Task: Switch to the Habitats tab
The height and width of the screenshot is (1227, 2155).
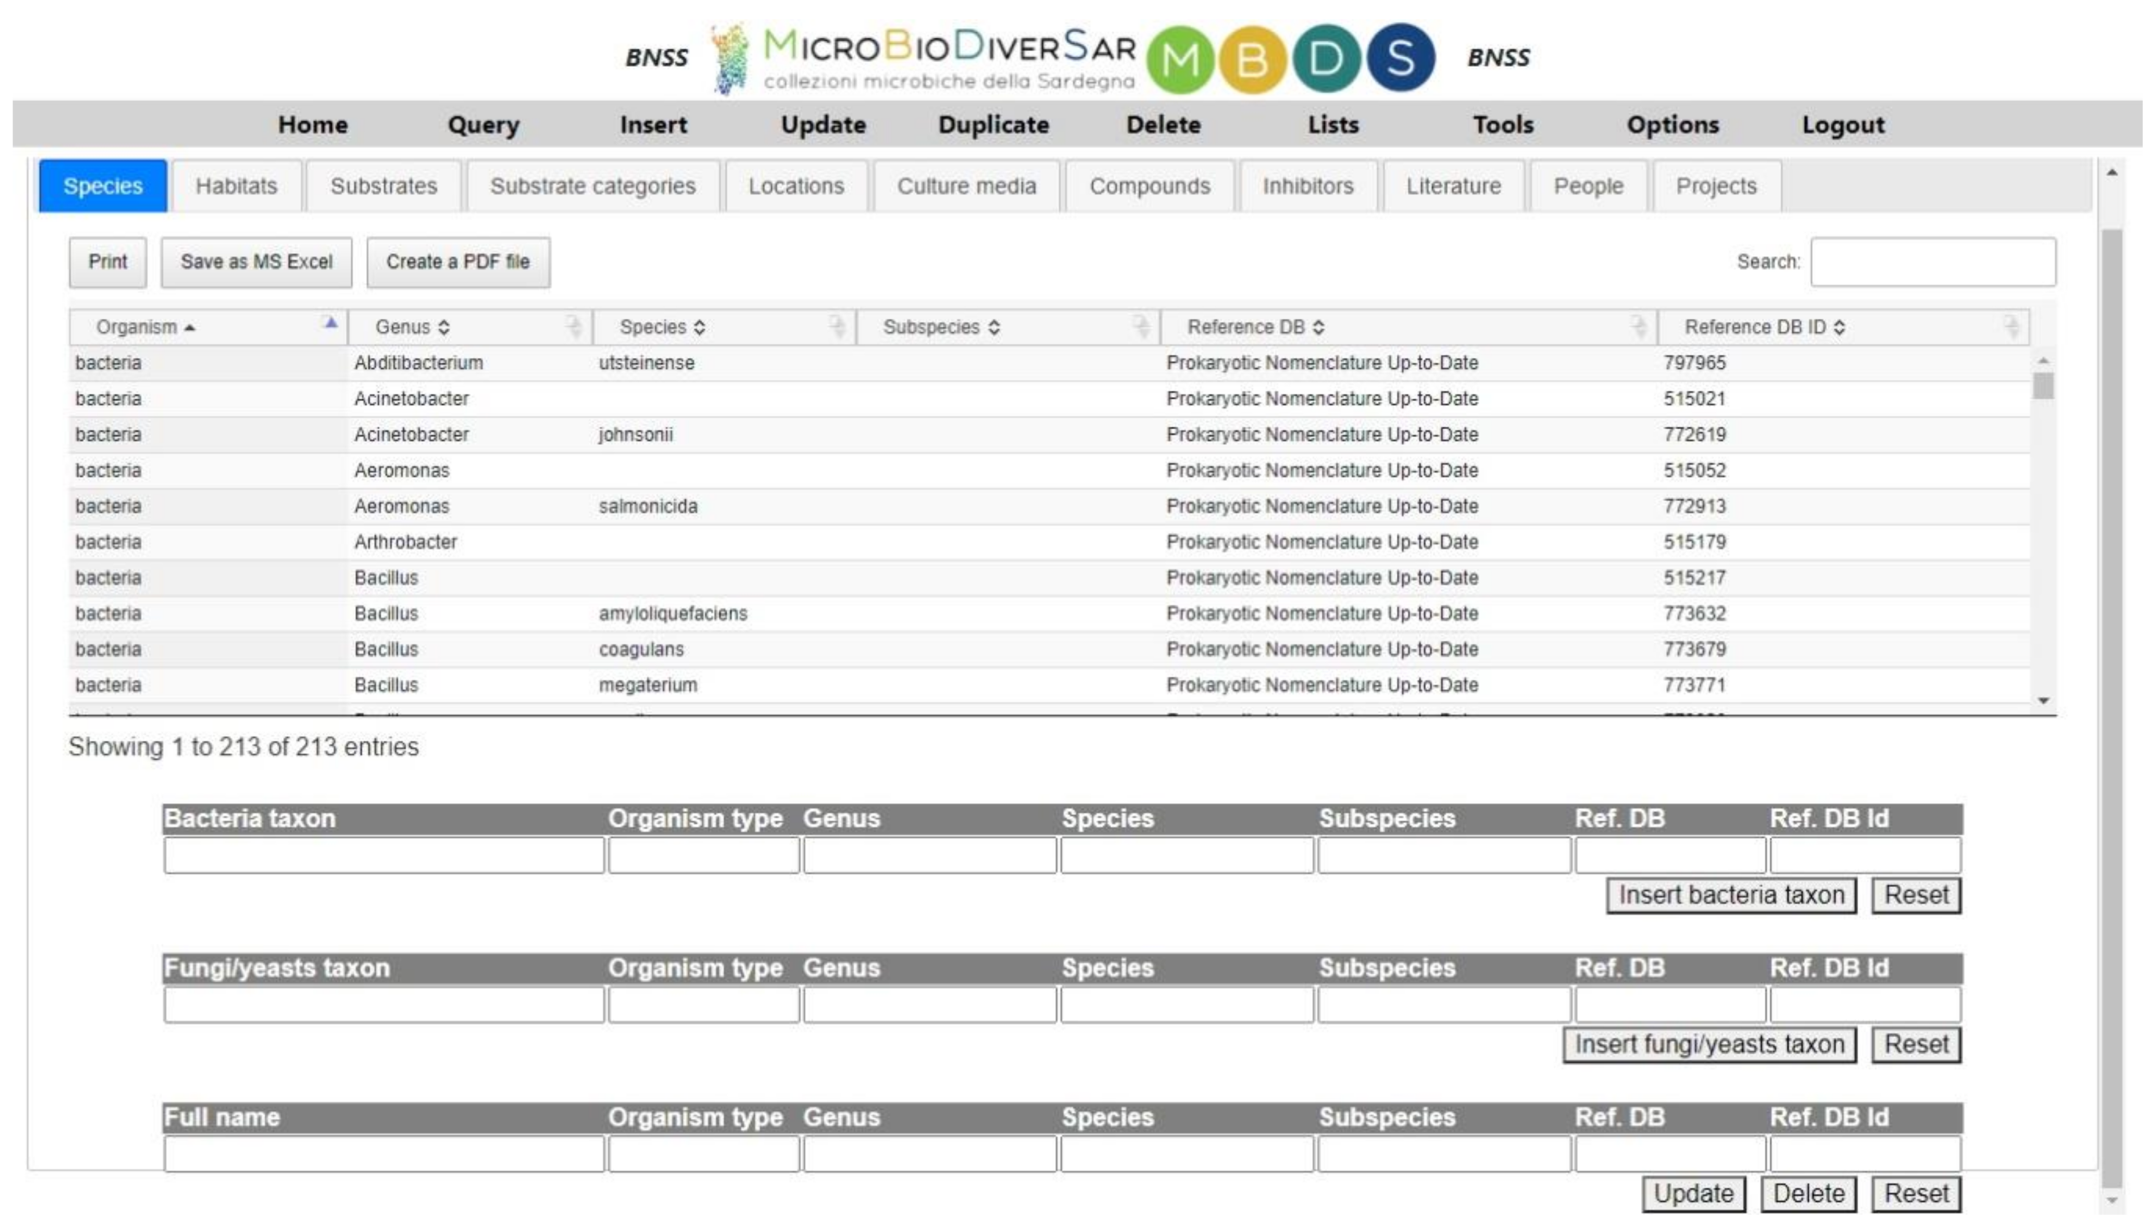Action: coord(236,186)
